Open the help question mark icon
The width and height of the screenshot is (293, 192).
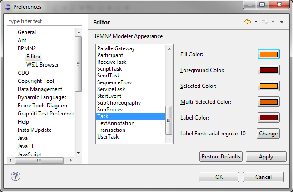[x=15, y=176]
